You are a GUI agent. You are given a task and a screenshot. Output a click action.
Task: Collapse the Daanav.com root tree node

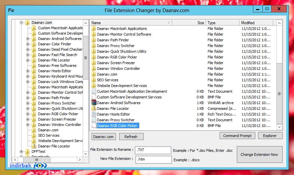[22, 23]
